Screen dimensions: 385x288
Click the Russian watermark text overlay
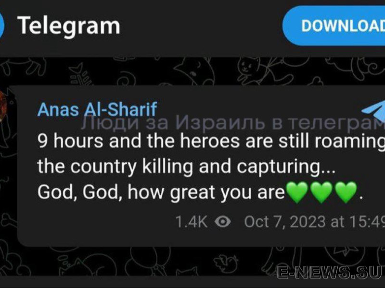233,123
